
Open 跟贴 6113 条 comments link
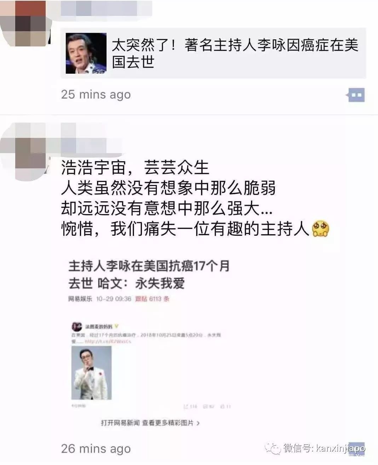point(152,299)
